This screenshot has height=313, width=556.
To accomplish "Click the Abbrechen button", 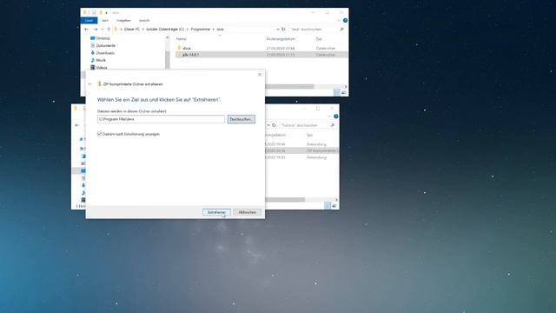I will coord(247,212).
